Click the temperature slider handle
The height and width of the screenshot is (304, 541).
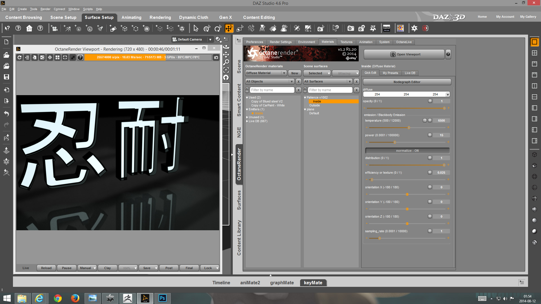(x=409, y=128)
